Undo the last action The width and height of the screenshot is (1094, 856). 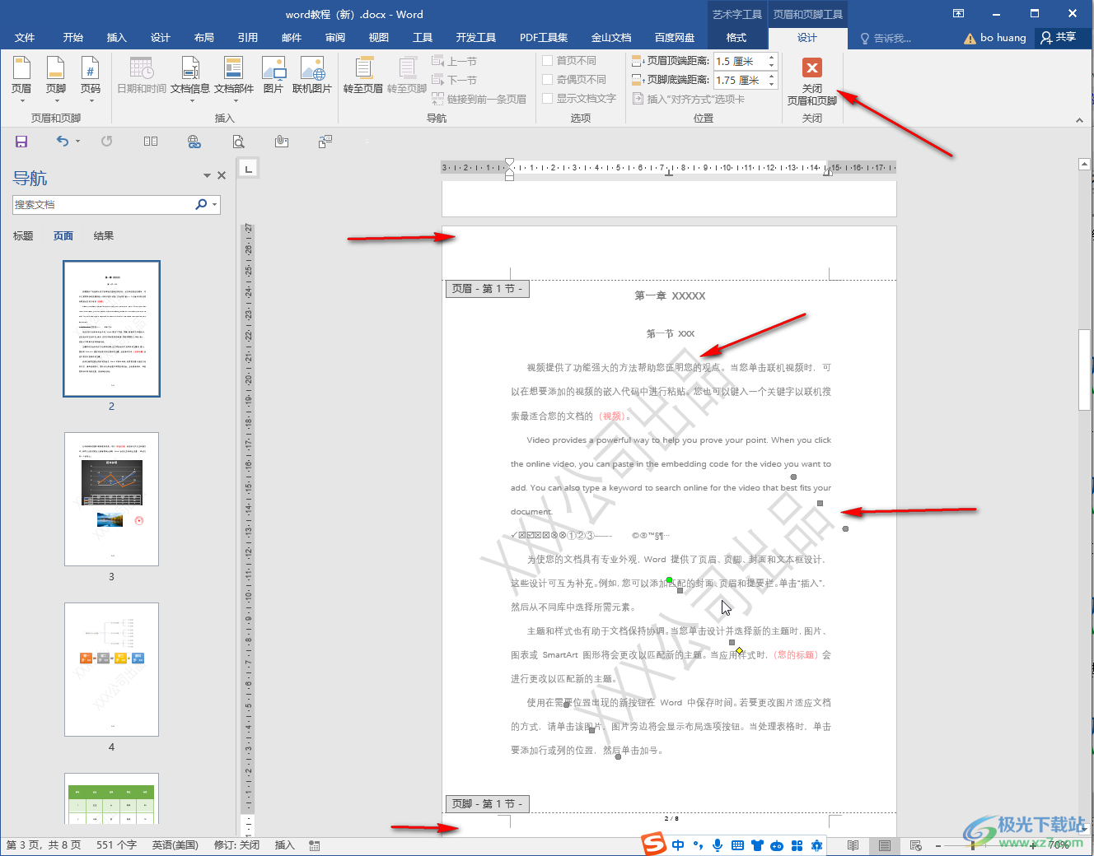pos(63,142)
